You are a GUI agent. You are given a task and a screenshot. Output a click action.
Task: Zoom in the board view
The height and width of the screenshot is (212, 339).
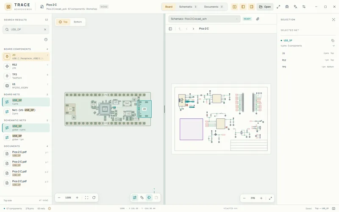tap(77, 198)
